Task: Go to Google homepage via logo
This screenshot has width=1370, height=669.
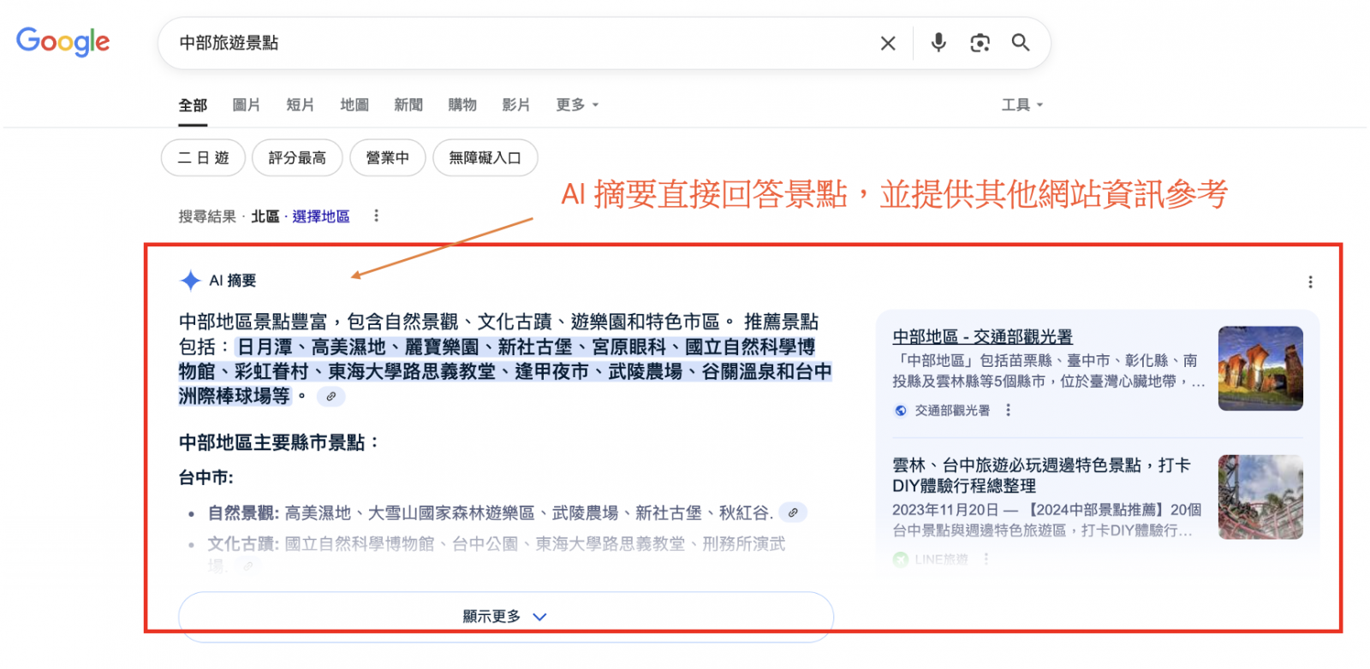Action: pos(63,42)
